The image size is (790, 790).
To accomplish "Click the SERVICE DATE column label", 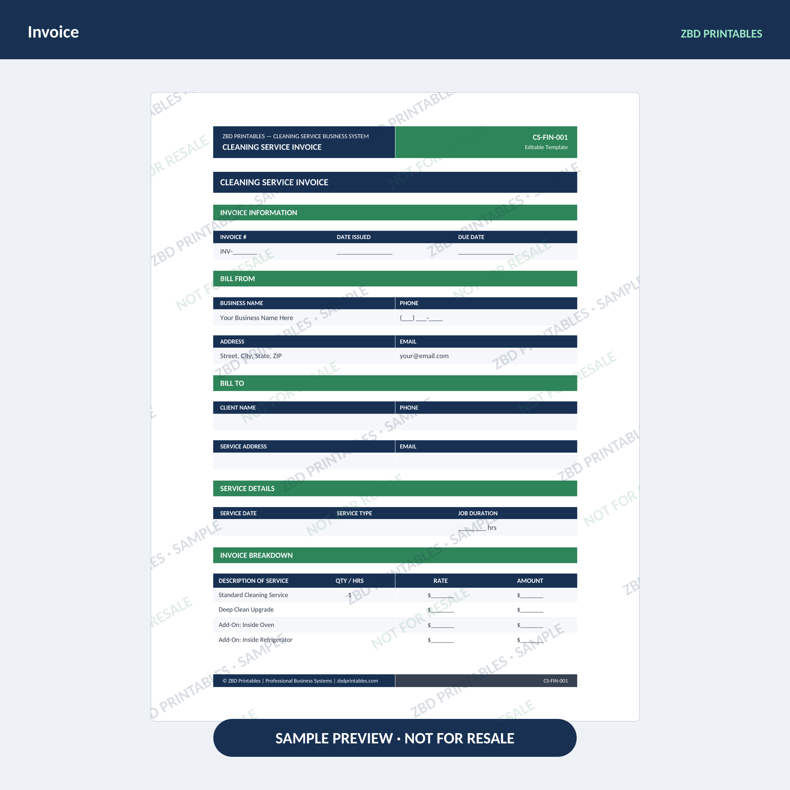I will click(238, 513).
